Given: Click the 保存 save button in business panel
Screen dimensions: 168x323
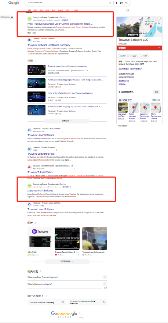Looking at the screenshot, I should click(x=133, y=56).
